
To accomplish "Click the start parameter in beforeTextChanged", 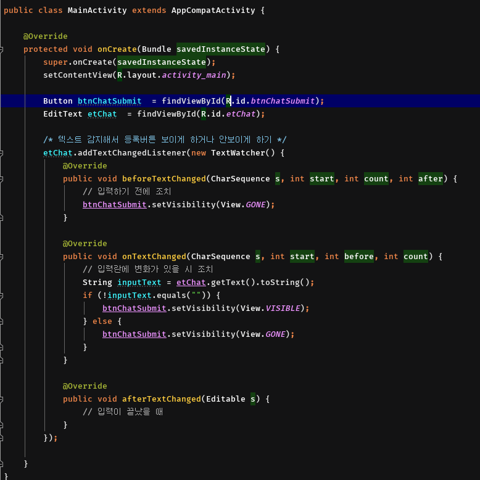I will click(x=321, y=179).
